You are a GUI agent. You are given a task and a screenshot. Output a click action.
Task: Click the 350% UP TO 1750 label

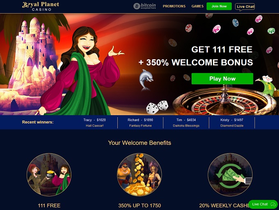click(x=139, y=205)
